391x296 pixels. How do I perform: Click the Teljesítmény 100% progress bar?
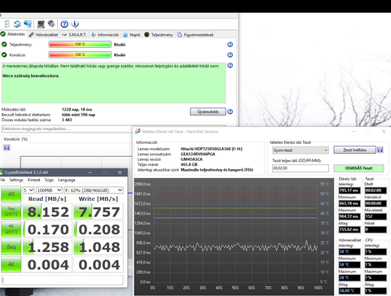(80, 45)
